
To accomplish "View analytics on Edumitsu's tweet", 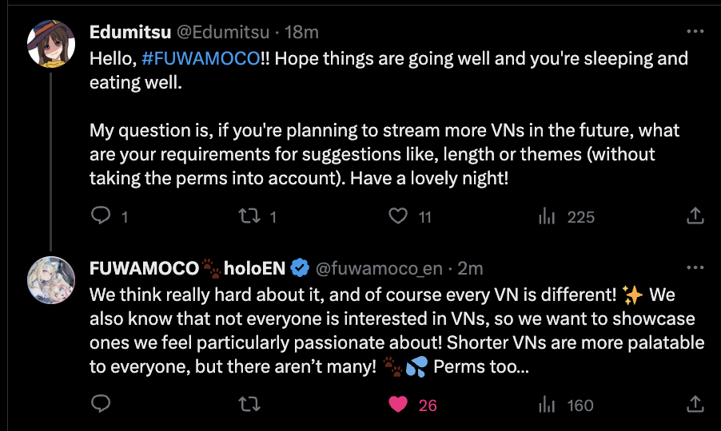I will 548,215.
